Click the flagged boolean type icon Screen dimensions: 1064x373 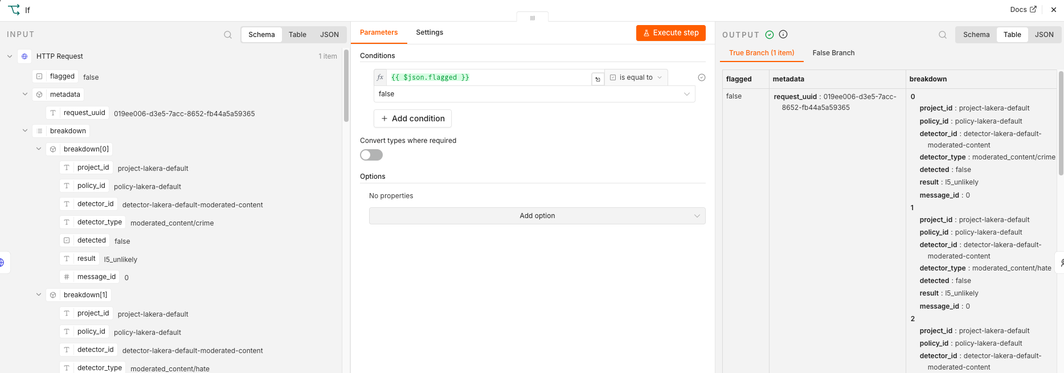39,76
